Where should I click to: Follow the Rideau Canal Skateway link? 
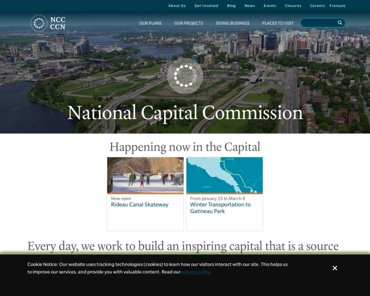tap(140, 205)
